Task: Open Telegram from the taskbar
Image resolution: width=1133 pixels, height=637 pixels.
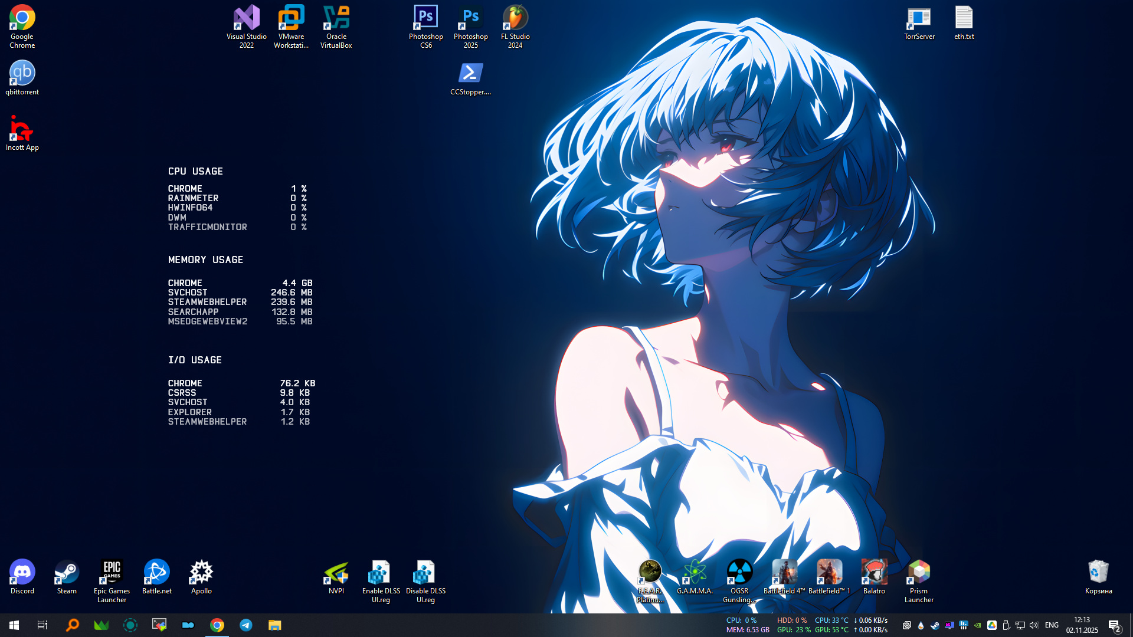Action: (x=246, y=625)
